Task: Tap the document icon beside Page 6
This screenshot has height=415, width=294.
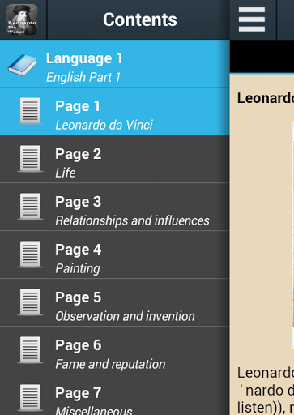Action: coord(30,350)
